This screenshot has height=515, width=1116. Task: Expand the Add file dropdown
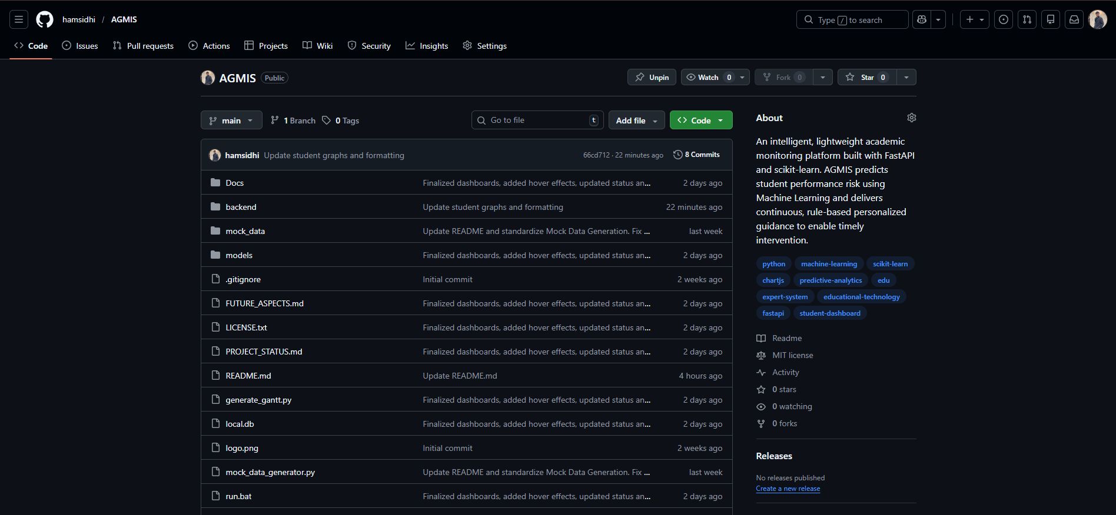(637, 120)
